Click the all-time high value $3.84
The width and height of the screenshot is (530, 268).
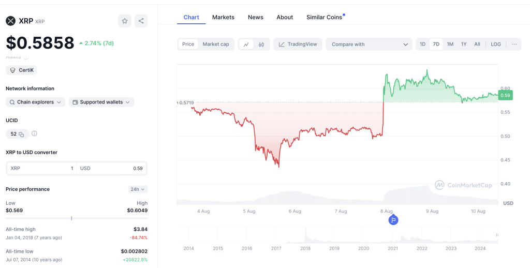point(141,229)
